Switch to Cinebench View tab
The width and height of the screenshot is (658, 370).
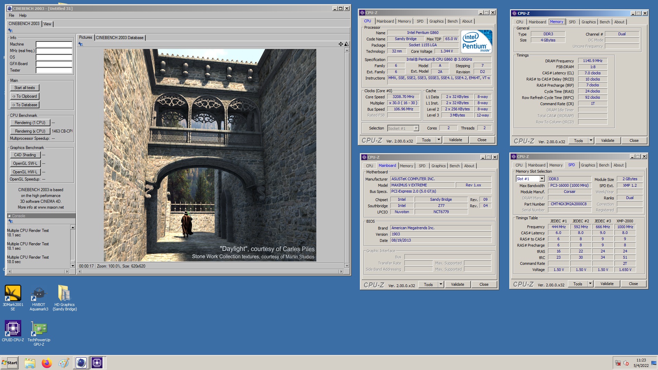[47, 24]
